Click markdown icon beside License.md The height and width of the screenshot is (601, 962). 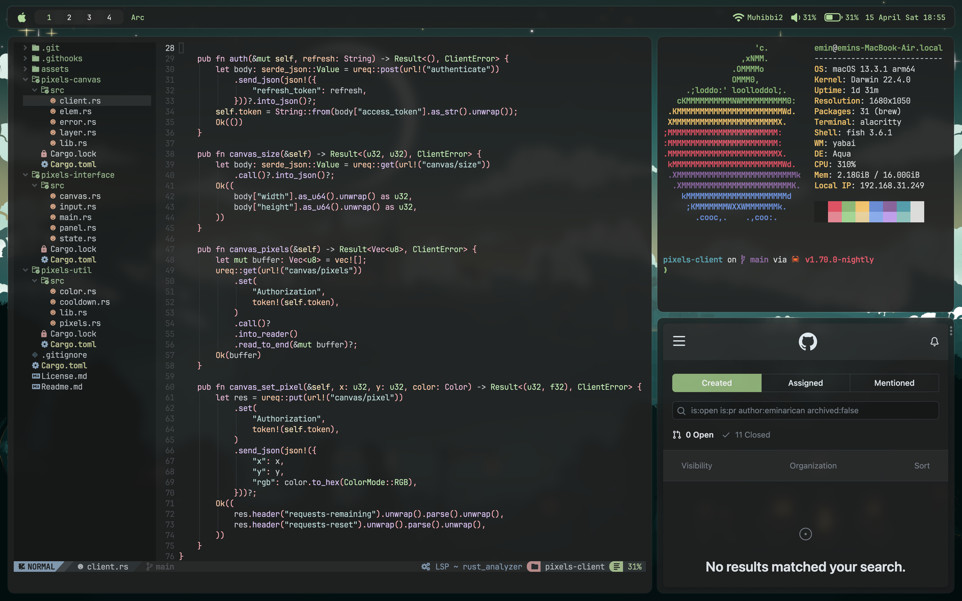click(36, 376)
